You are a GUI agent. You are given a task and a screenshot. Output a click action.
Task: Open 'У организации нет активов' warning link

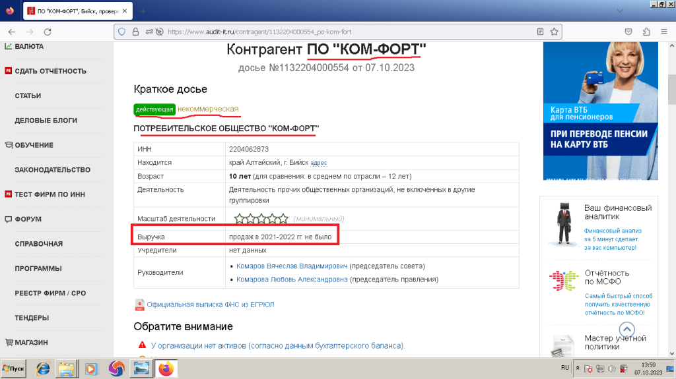tap(278, 346)
